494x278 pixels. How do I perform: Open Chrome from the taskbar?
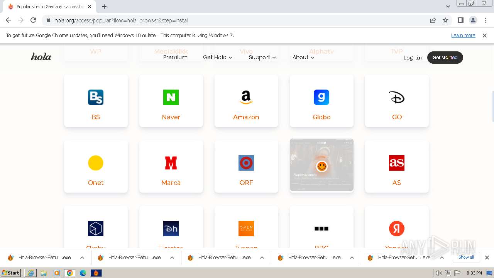tap(70, 273)
